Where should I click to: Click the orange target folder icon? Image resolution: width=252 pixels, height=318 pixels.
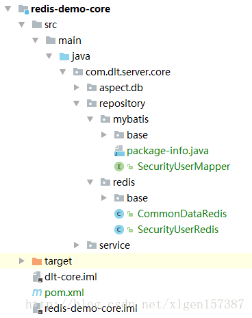(37, 261)
